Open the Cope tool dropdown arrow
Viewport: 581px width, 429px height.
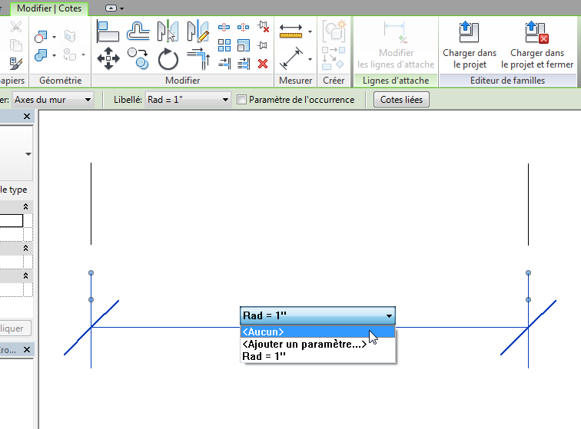(54, 37)
